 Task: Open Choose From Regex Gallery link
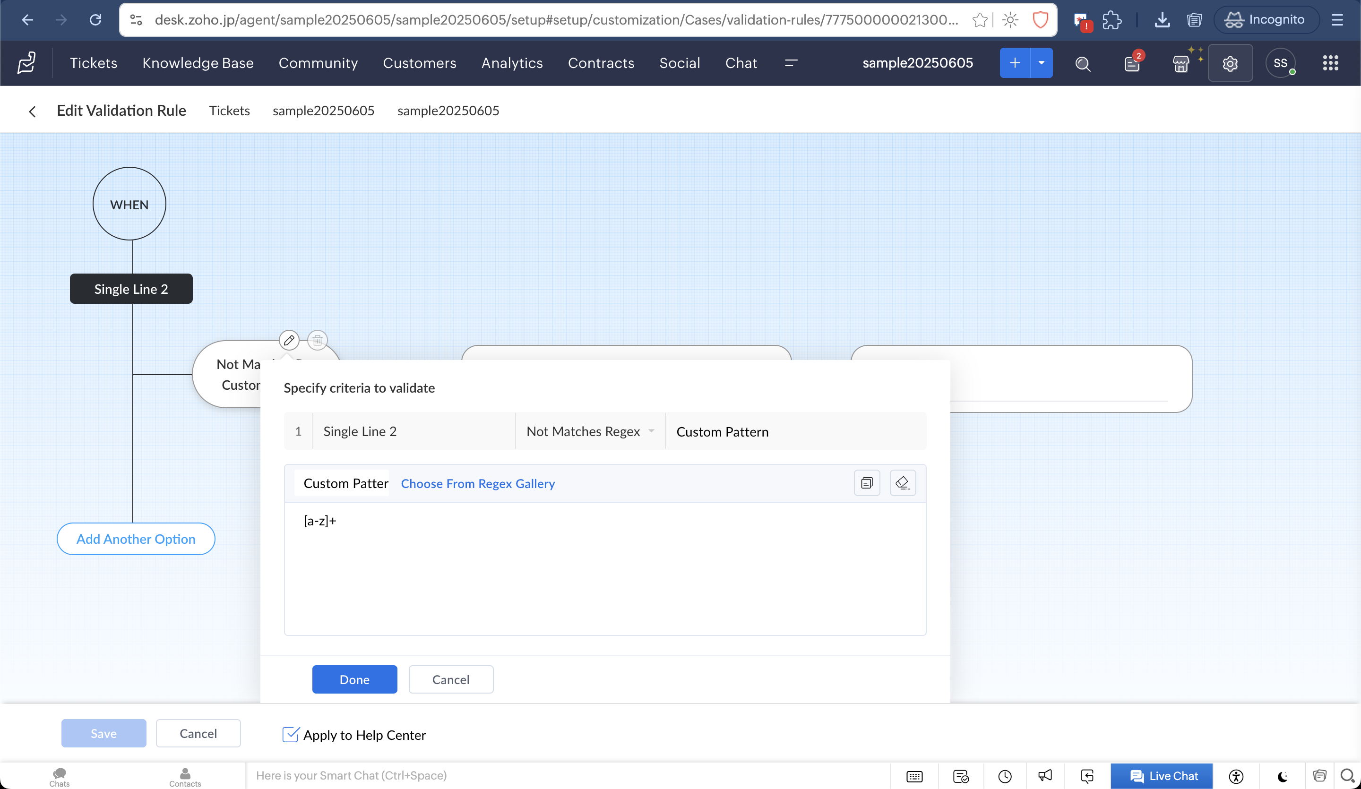pos(477,483)
